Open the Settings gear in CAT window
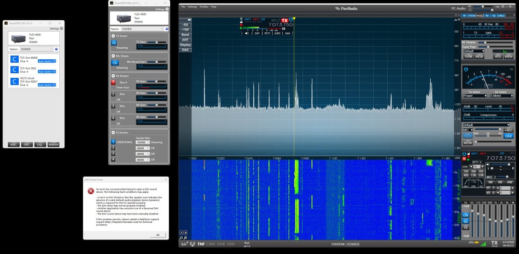The width and height of the screenshot is (519, 254). pyautogui.click(x=62, y=29)
